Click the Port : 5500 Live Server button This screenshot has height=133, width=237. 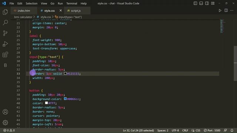tap(212, 130)
